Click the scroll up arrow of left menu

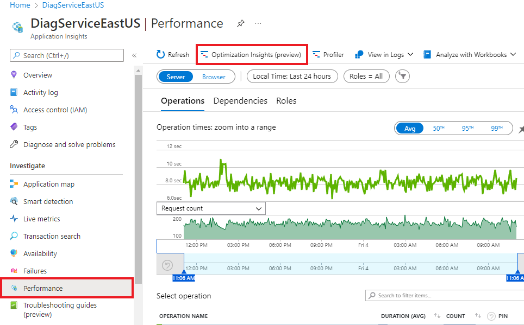tap(138, 71)
